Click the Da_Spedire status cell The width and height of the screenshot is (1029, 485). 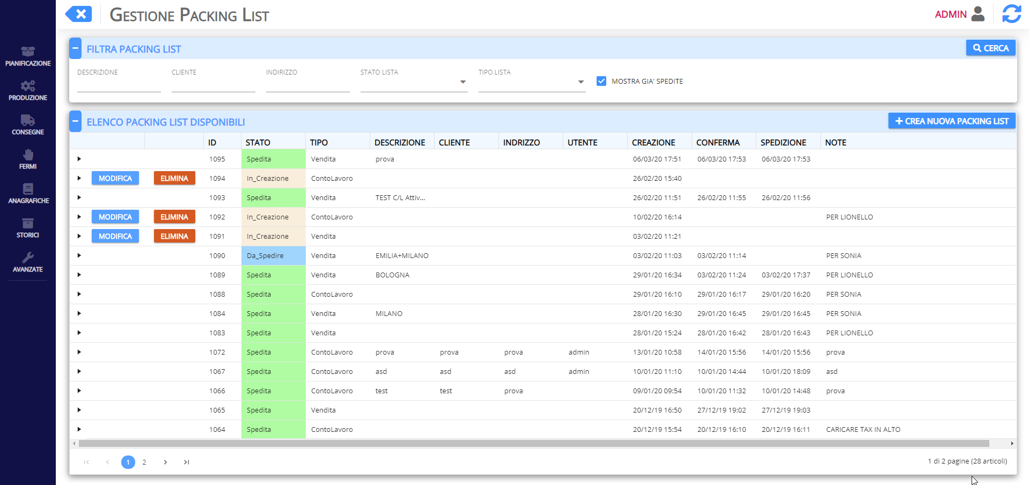click(x=274, y=255)
